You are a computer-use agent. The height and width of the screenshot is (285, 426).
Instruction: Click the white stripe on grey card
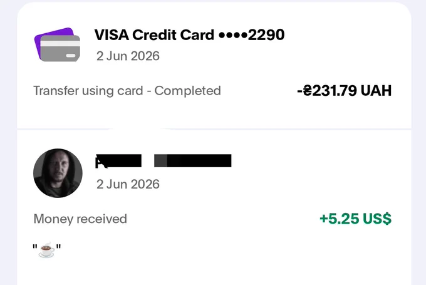tap(60, 43)
